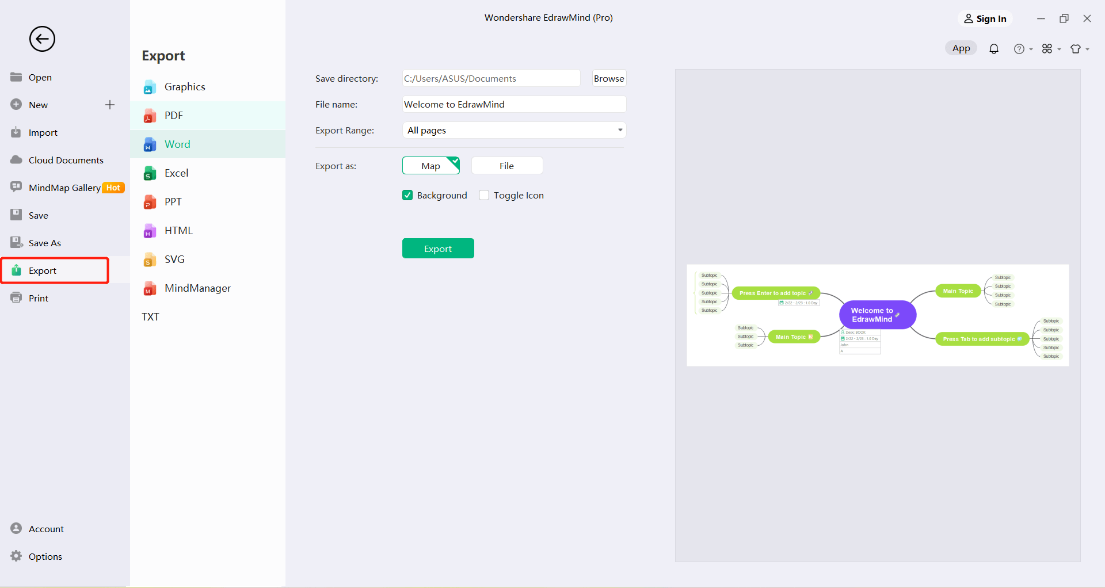Click the PPT format icon
Image resolution: width=1105 pixels, height=588 pixels.
click(x=150, y=202)
